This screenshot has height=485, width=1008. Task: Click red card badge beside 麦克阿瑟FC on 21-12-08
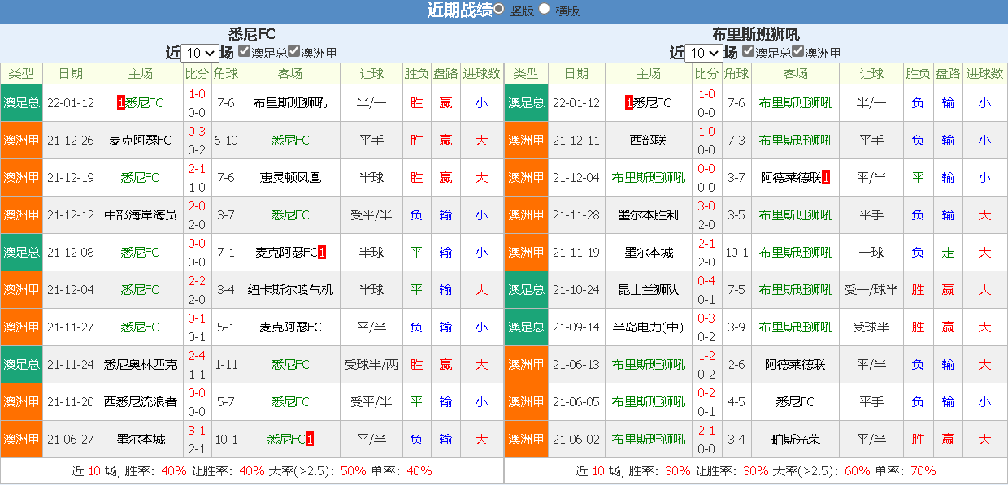322,253
